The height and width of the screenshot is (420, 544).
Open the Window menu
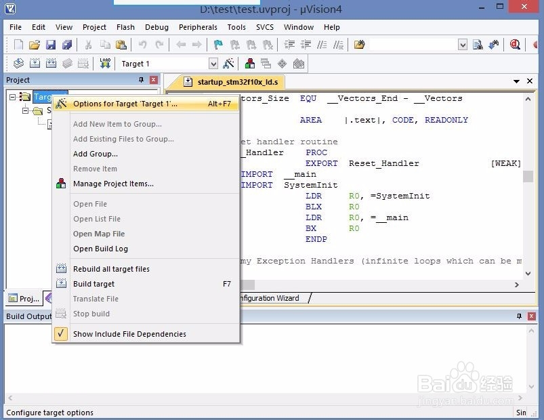click(x=298, y=27)
